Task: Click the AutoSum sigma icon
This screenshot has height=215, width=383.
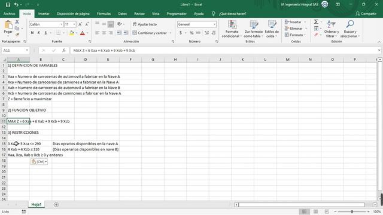Action: (316, 22)
